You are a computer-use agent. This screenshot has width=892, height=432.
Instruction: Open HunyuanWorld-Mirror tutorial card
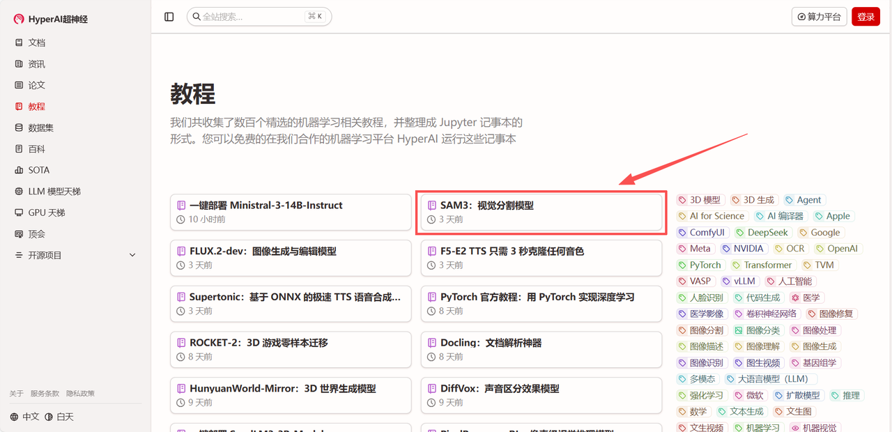291,395
